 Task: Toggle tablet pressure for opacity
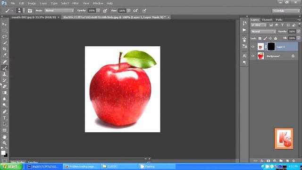pyautogui.click(x=105, y=11)
